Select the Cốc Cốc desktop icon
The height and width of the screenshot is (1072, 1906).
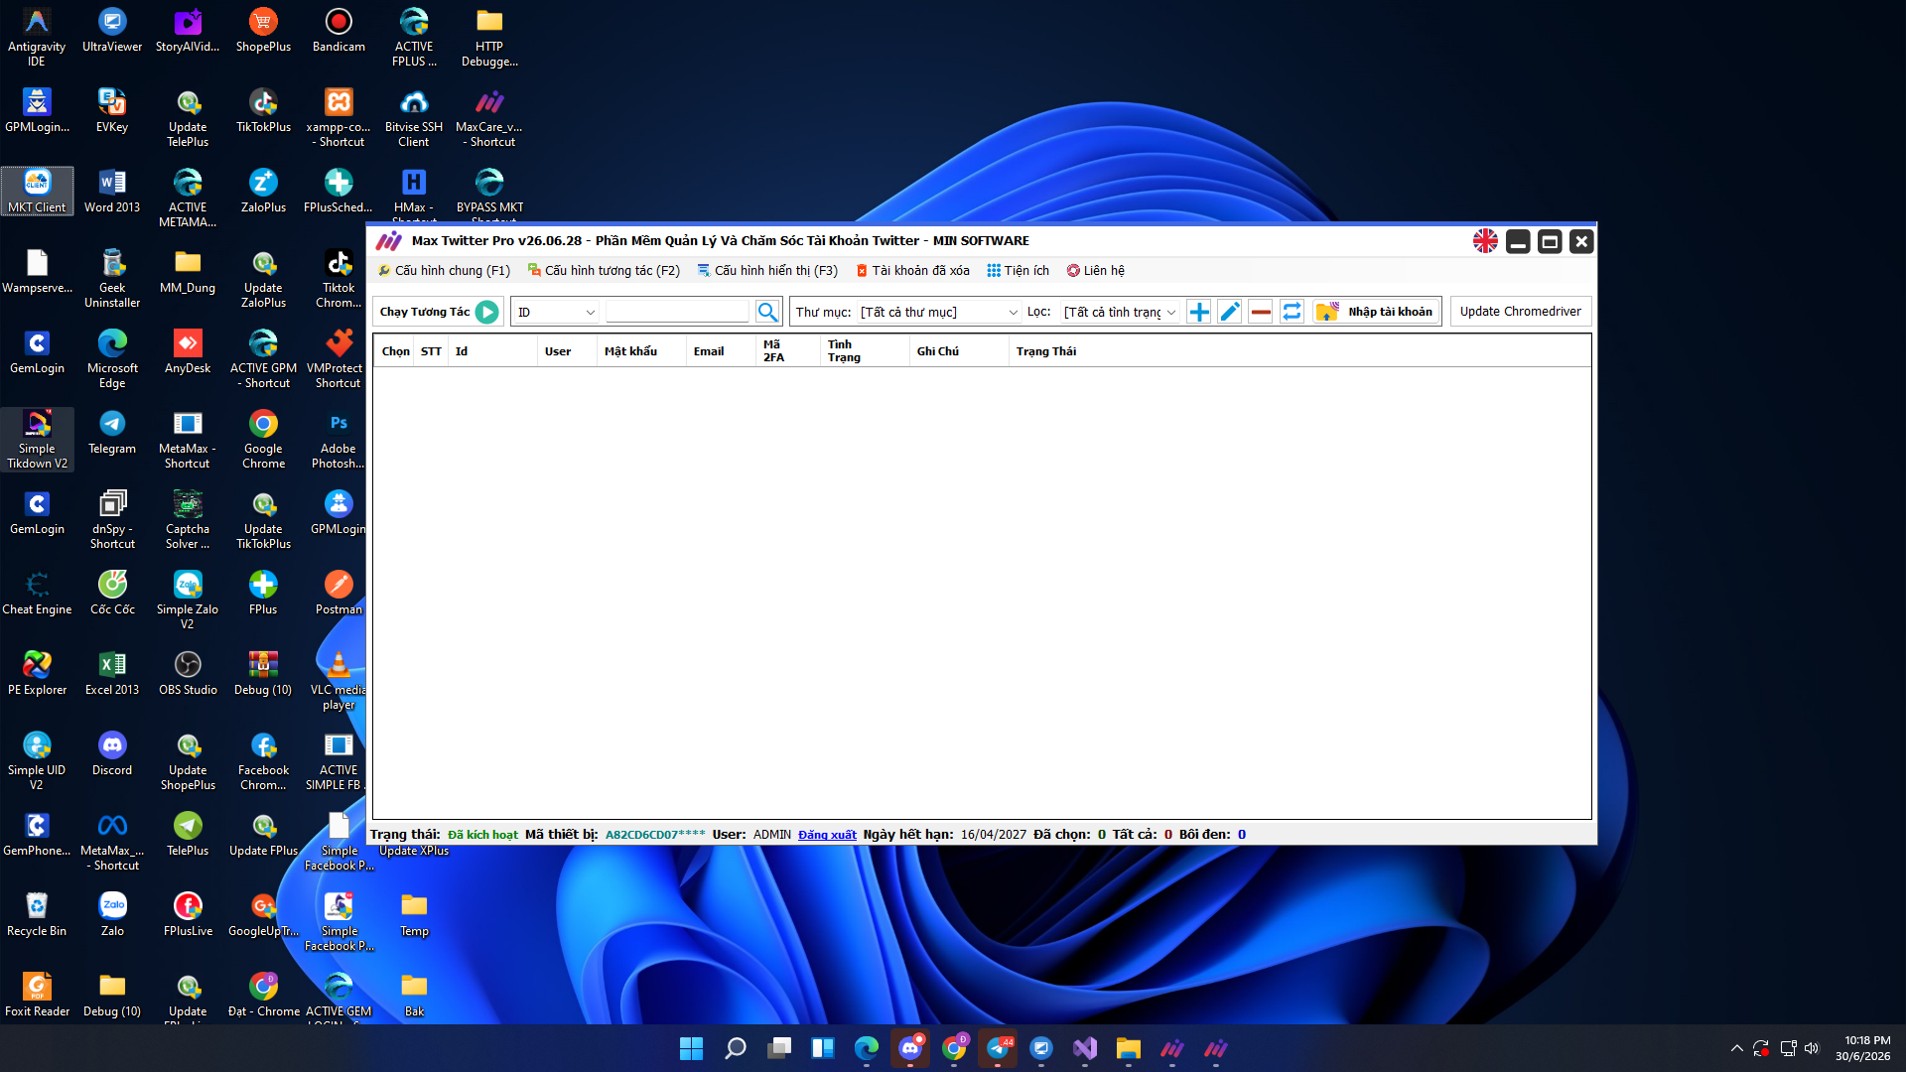coord(112,593)
